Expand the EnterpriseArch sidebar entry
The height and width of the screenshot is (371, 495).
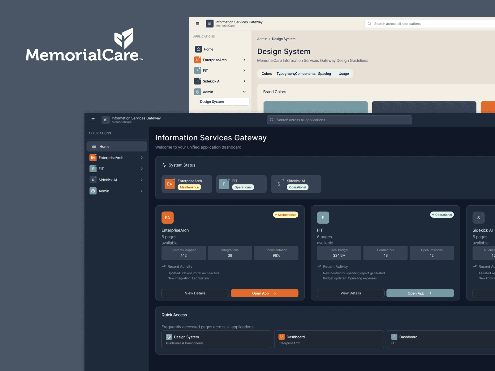point(142,157)
